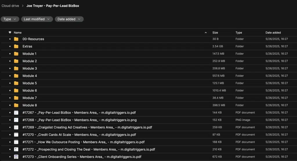Toggle favorite dot for 00-Resources row
Viewport: 297px width, 161px height.
pyautogui.click(x=10, y=39)
